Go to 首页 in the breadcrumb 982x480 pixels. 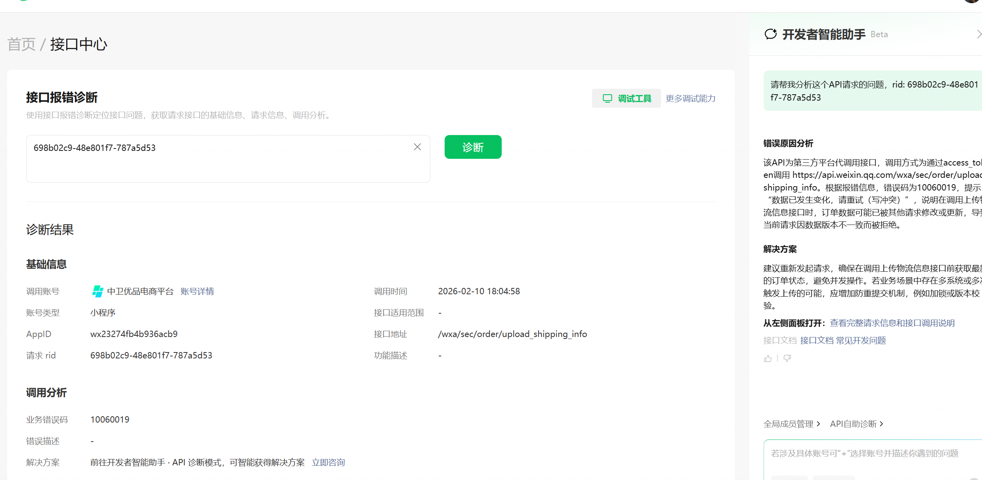point(21,44)
